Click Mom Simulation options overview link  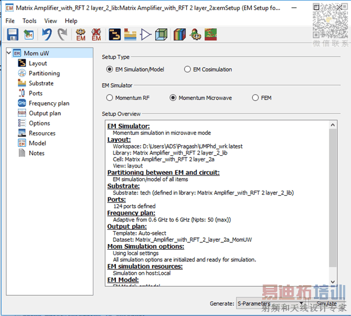coord(146,246)
